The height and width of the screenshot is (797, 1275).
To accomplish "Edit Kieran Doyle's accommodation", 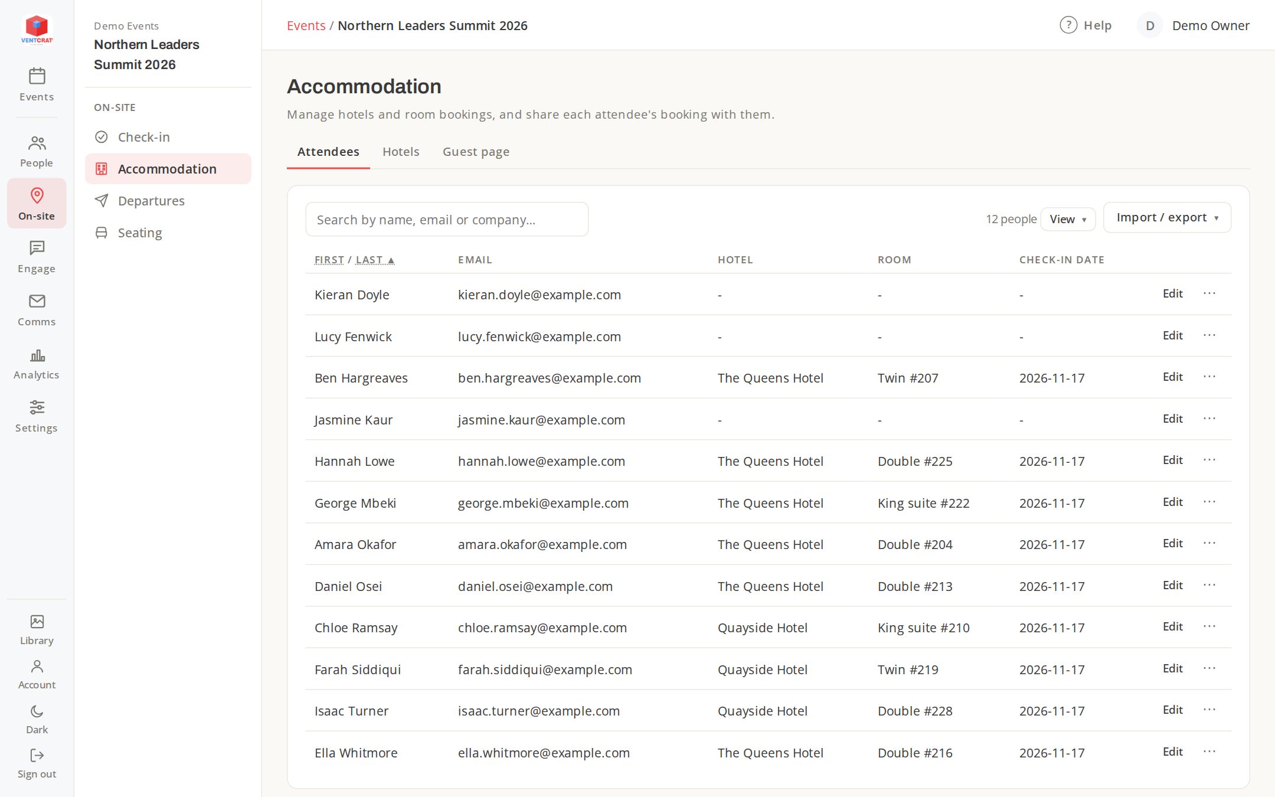I will pos(1172,293).
